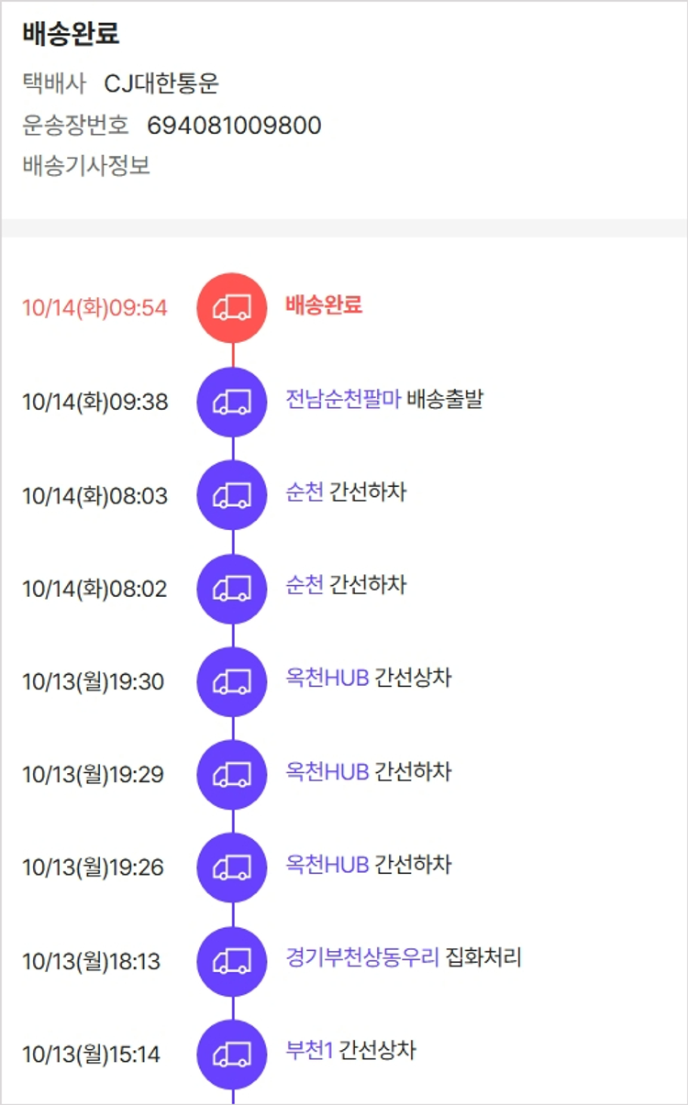The width and height of the screenshot is (688, 1105).
Task: Click the red 배송완료 status text
Action: (324, 305)
